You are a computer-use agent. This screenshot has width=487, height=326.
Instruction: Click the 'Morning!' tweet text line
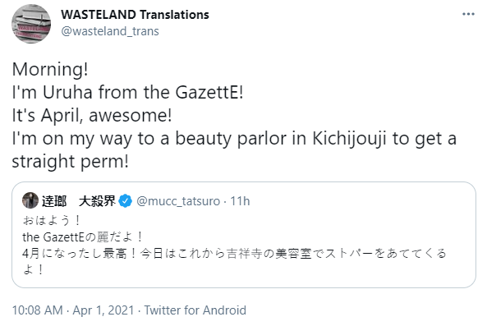(50, 69)
